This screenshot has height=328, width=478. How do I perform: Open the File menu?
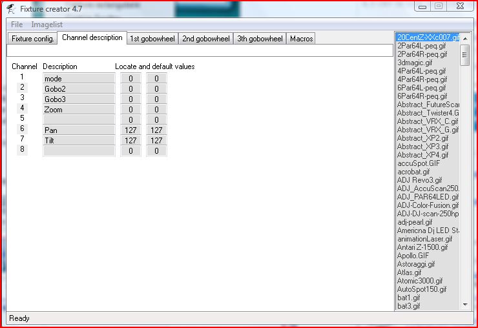(17, 24)
